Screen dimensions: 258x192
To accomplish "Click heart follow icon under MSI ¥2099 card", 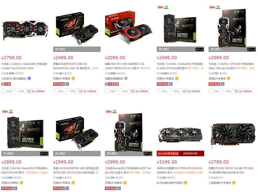I will tap(120, 91).
